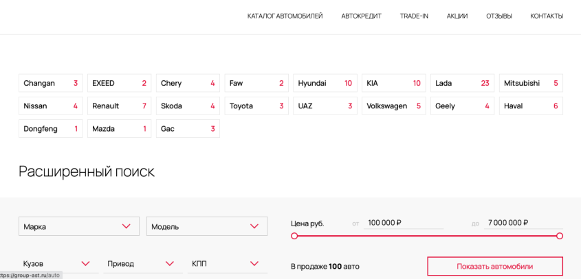
Task: Click the right price slider handle
Action: point(560,236)
